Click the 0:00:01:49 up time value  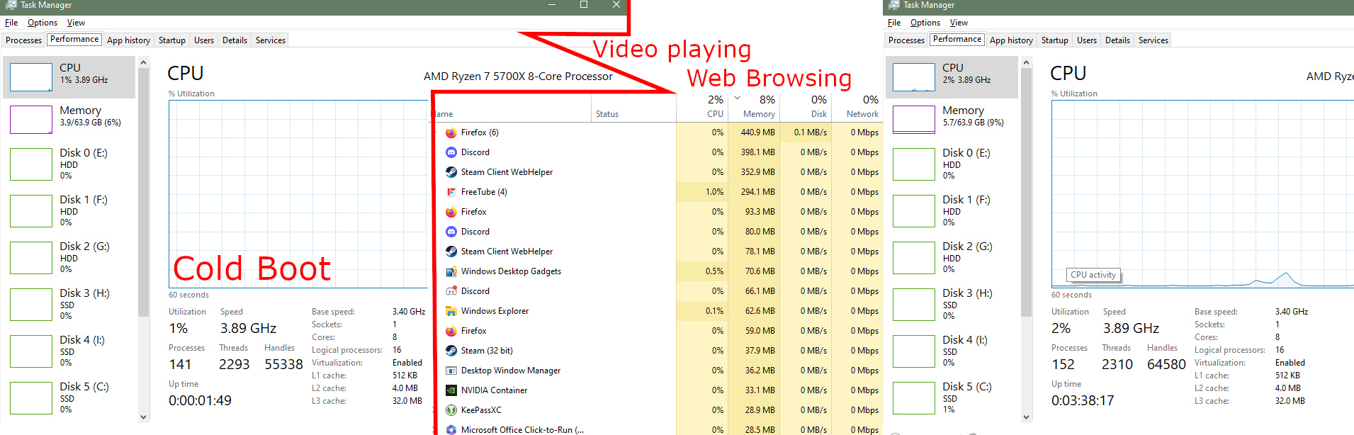[x=200, y=400]
